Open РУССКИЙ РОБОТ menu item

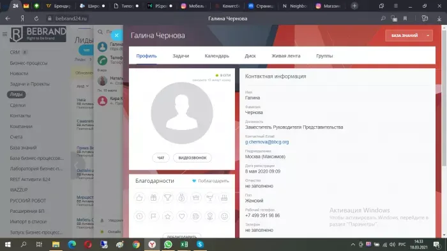click(x=28, y=201)
